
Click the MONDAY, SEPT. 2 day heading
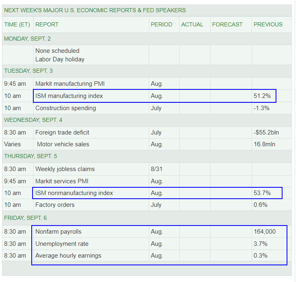[x=27, y=39]
